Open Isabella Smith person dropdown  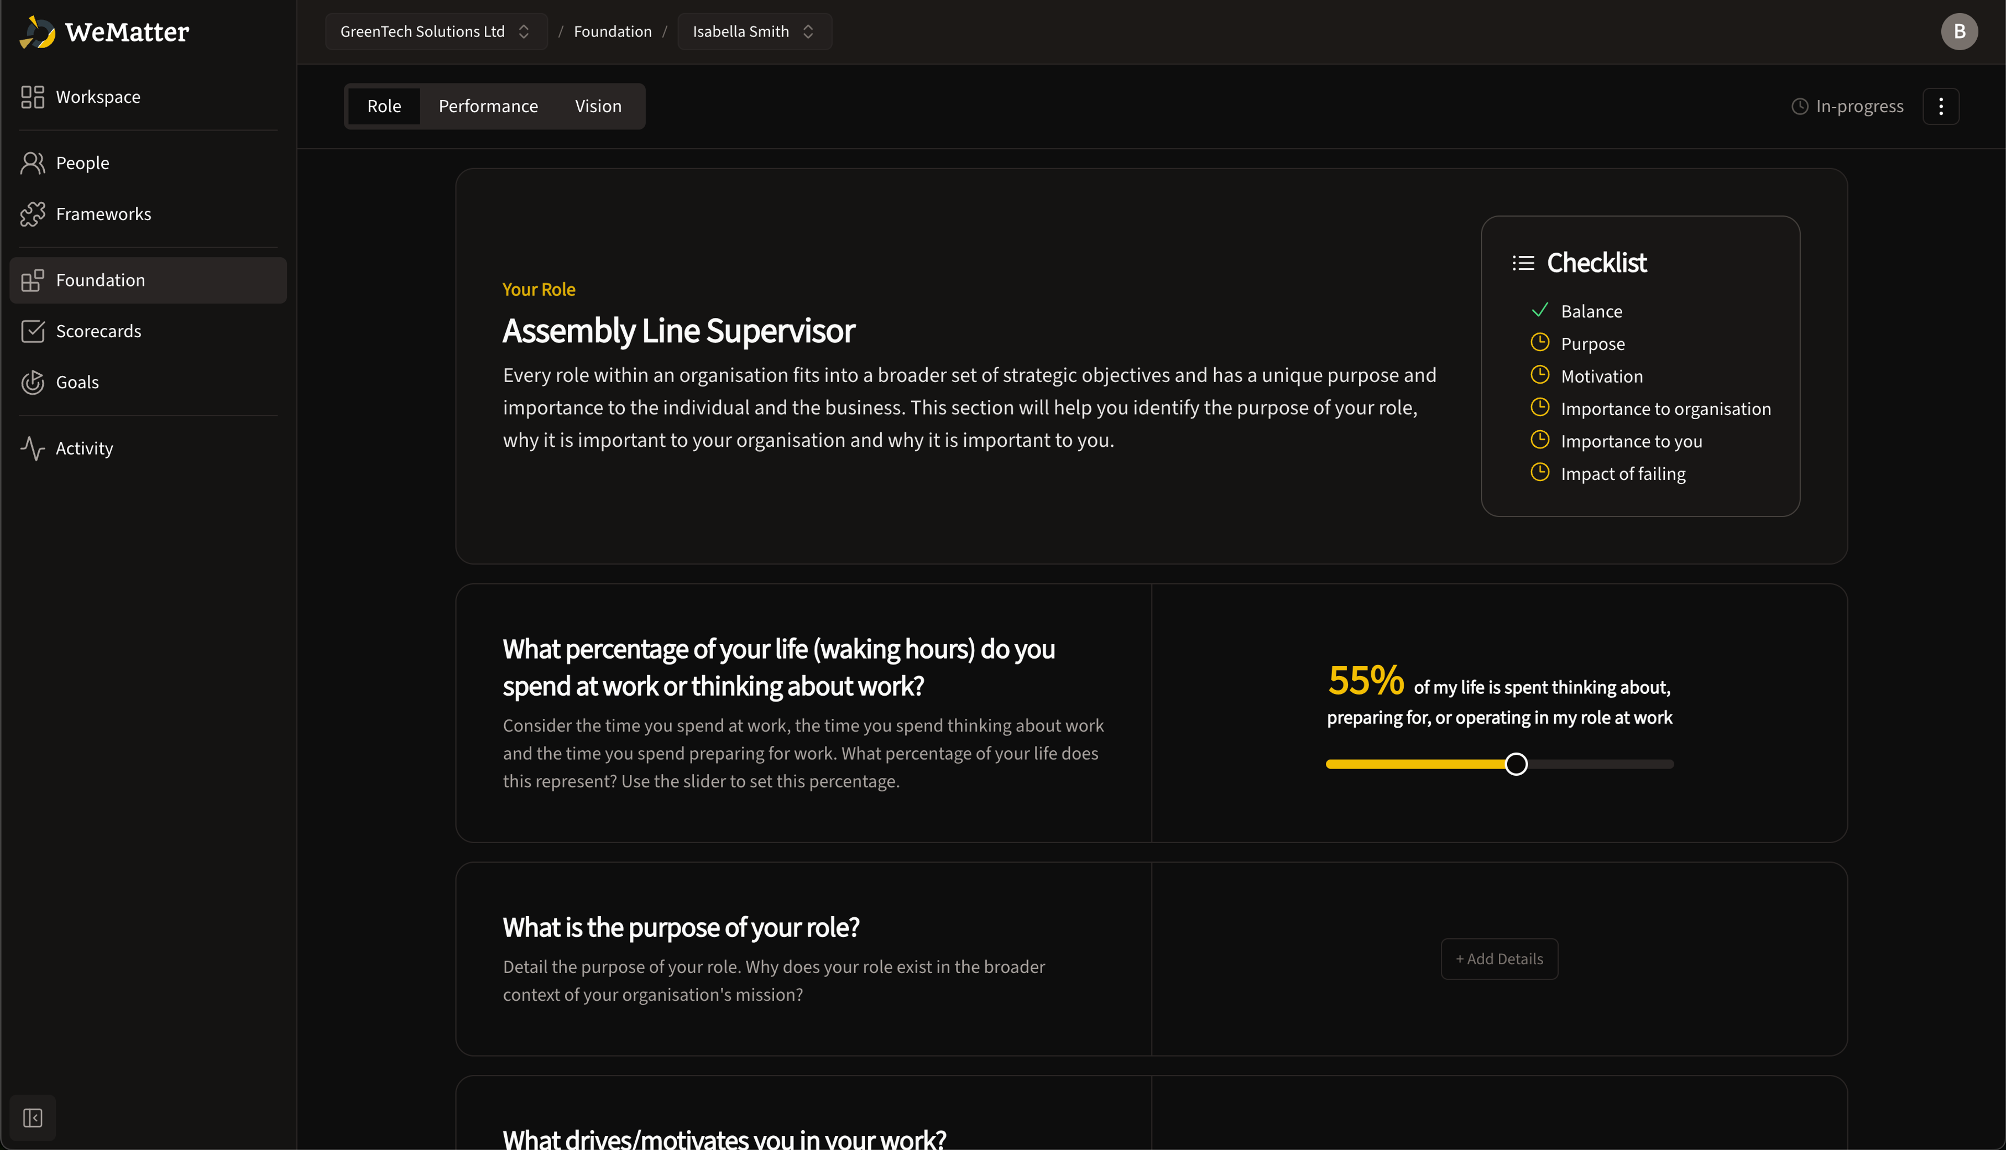click(x=754, y=32)
